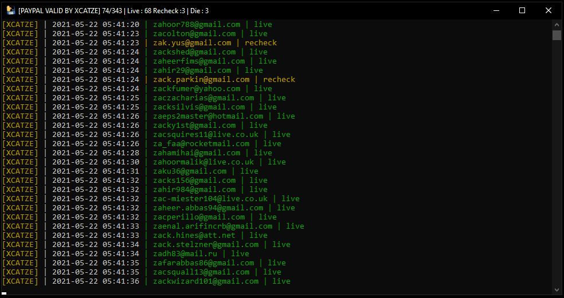Select the 05:41:20 timestamp in first line

coord(121,25)
